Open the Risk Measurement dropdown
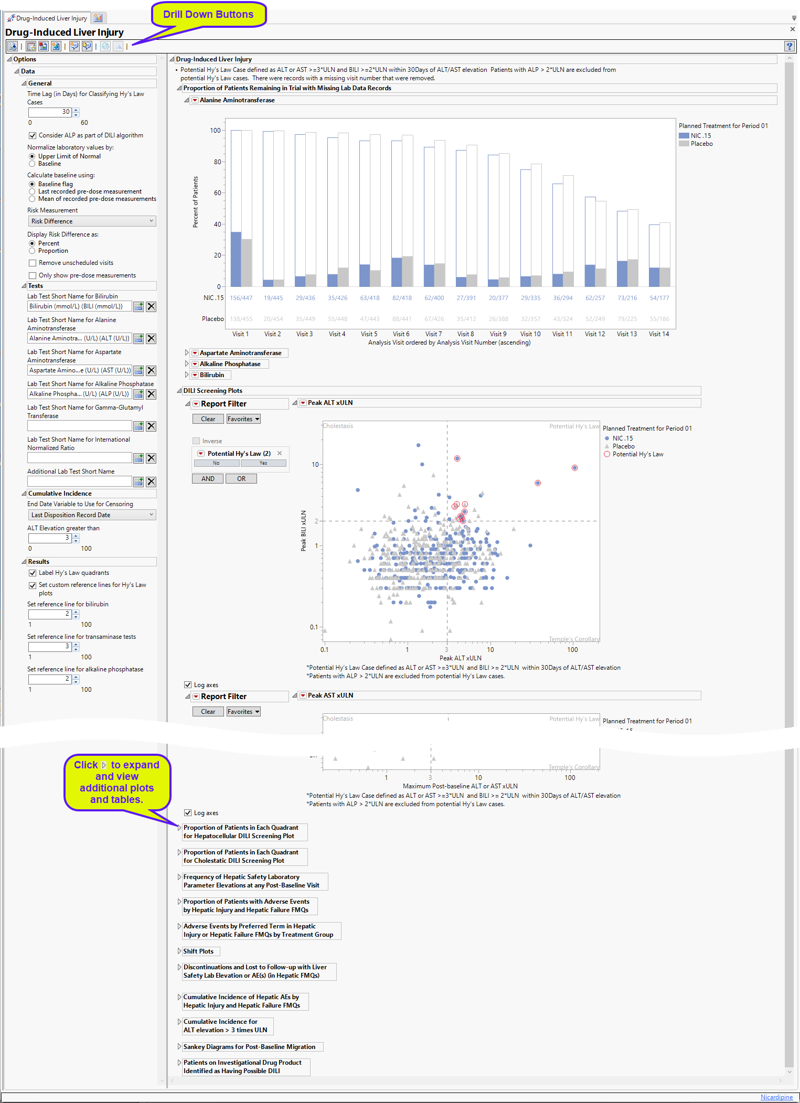Screen dimensions: 800x1103 tap(92, 221)
